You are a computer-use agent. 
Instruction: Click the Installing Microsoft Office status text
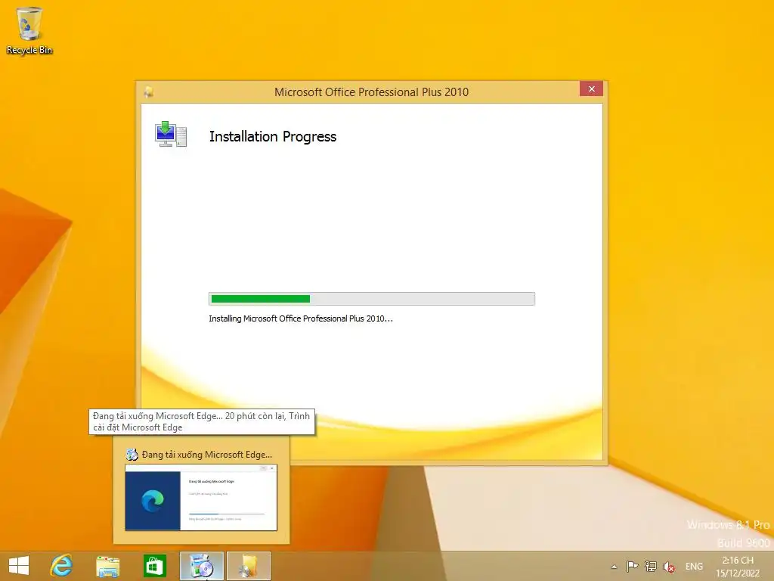(301, 318)
